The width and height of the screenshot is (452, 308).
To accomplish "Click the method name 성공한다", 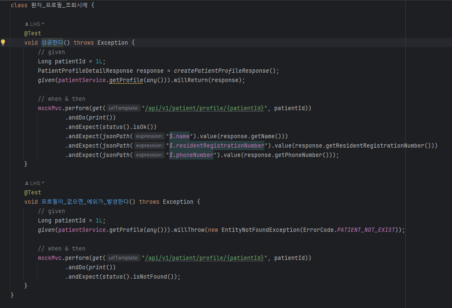I will [52, 43].
